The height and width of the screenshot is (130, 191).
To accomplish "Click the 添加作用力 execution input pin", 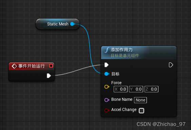I will tap(107, 65).
